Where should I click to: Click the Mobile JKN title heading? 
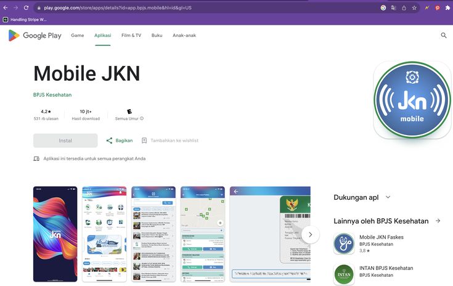coord(87,73)
